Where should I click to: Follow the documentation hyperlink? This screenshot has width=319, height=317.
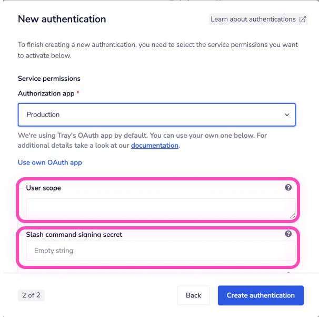click(155, 145)
